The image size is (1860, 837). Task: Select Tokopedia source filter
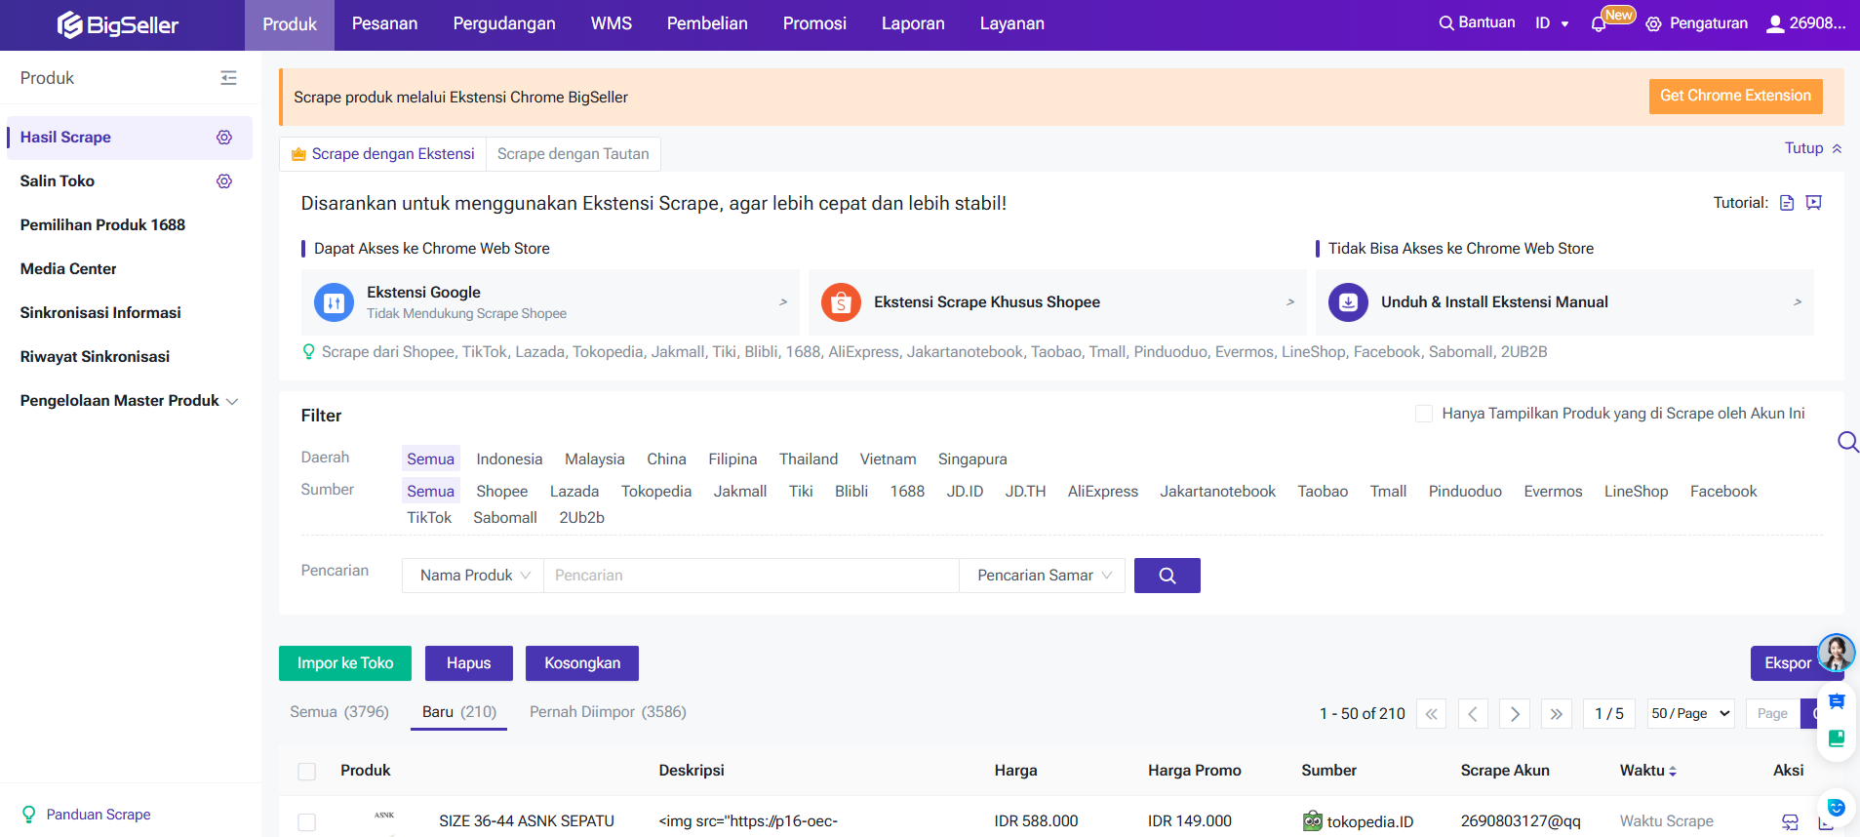656,492
